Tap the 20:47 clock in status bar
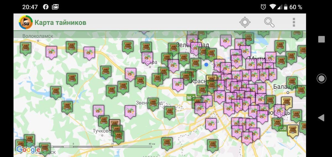 tap(30, 7)
